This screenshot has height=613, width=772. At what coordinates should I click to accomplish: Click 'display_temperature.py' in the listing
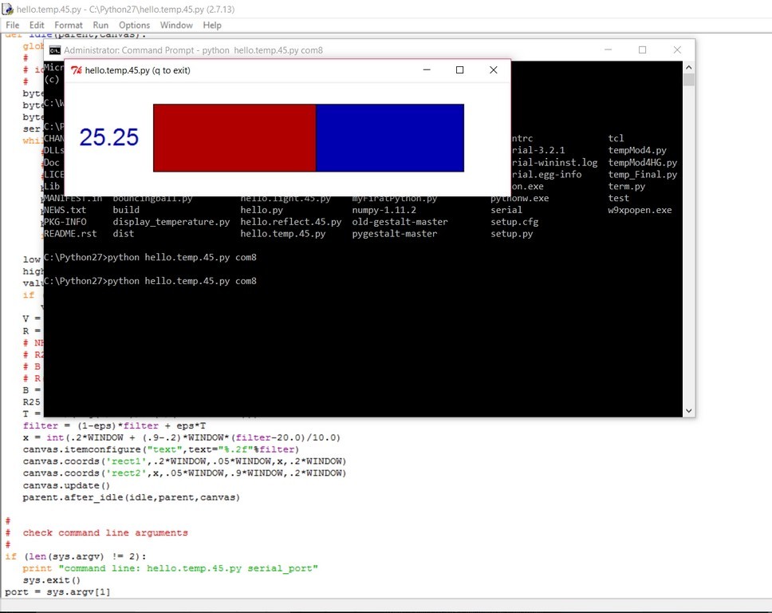tap(171, 222)
